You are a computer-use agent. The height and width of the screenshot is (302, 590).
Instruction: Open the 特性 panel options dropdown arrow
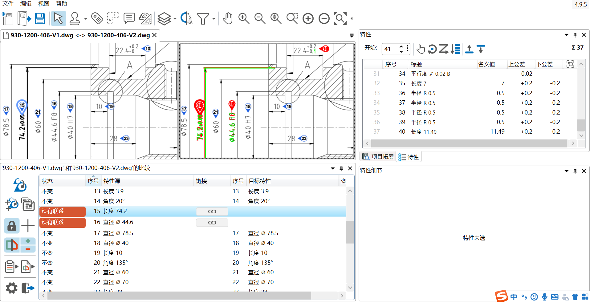click(566, 35)
